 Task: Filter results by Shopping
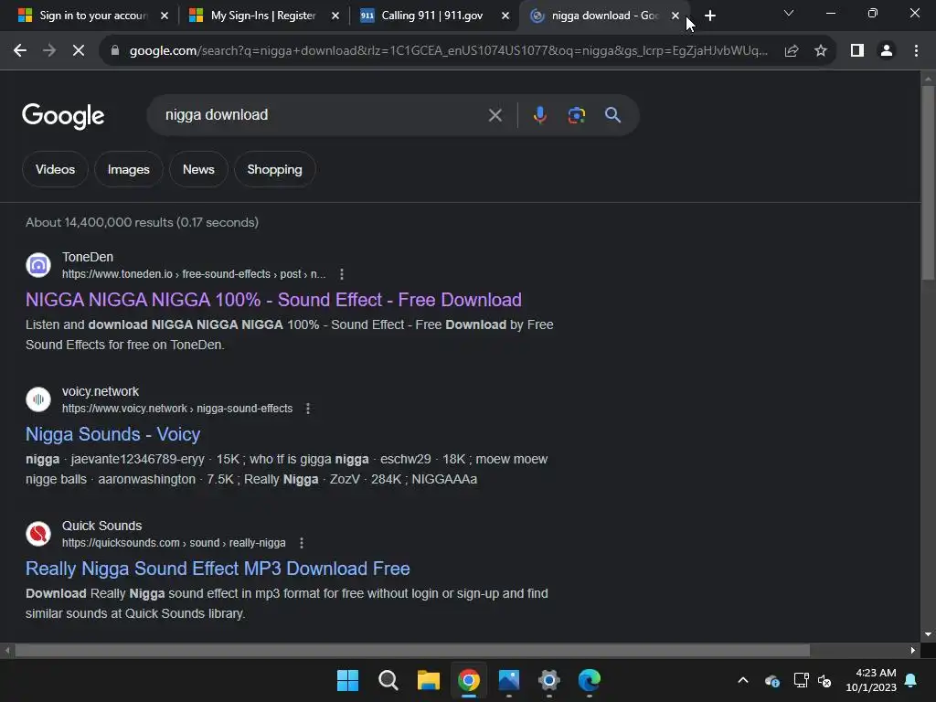click(274, 169)
